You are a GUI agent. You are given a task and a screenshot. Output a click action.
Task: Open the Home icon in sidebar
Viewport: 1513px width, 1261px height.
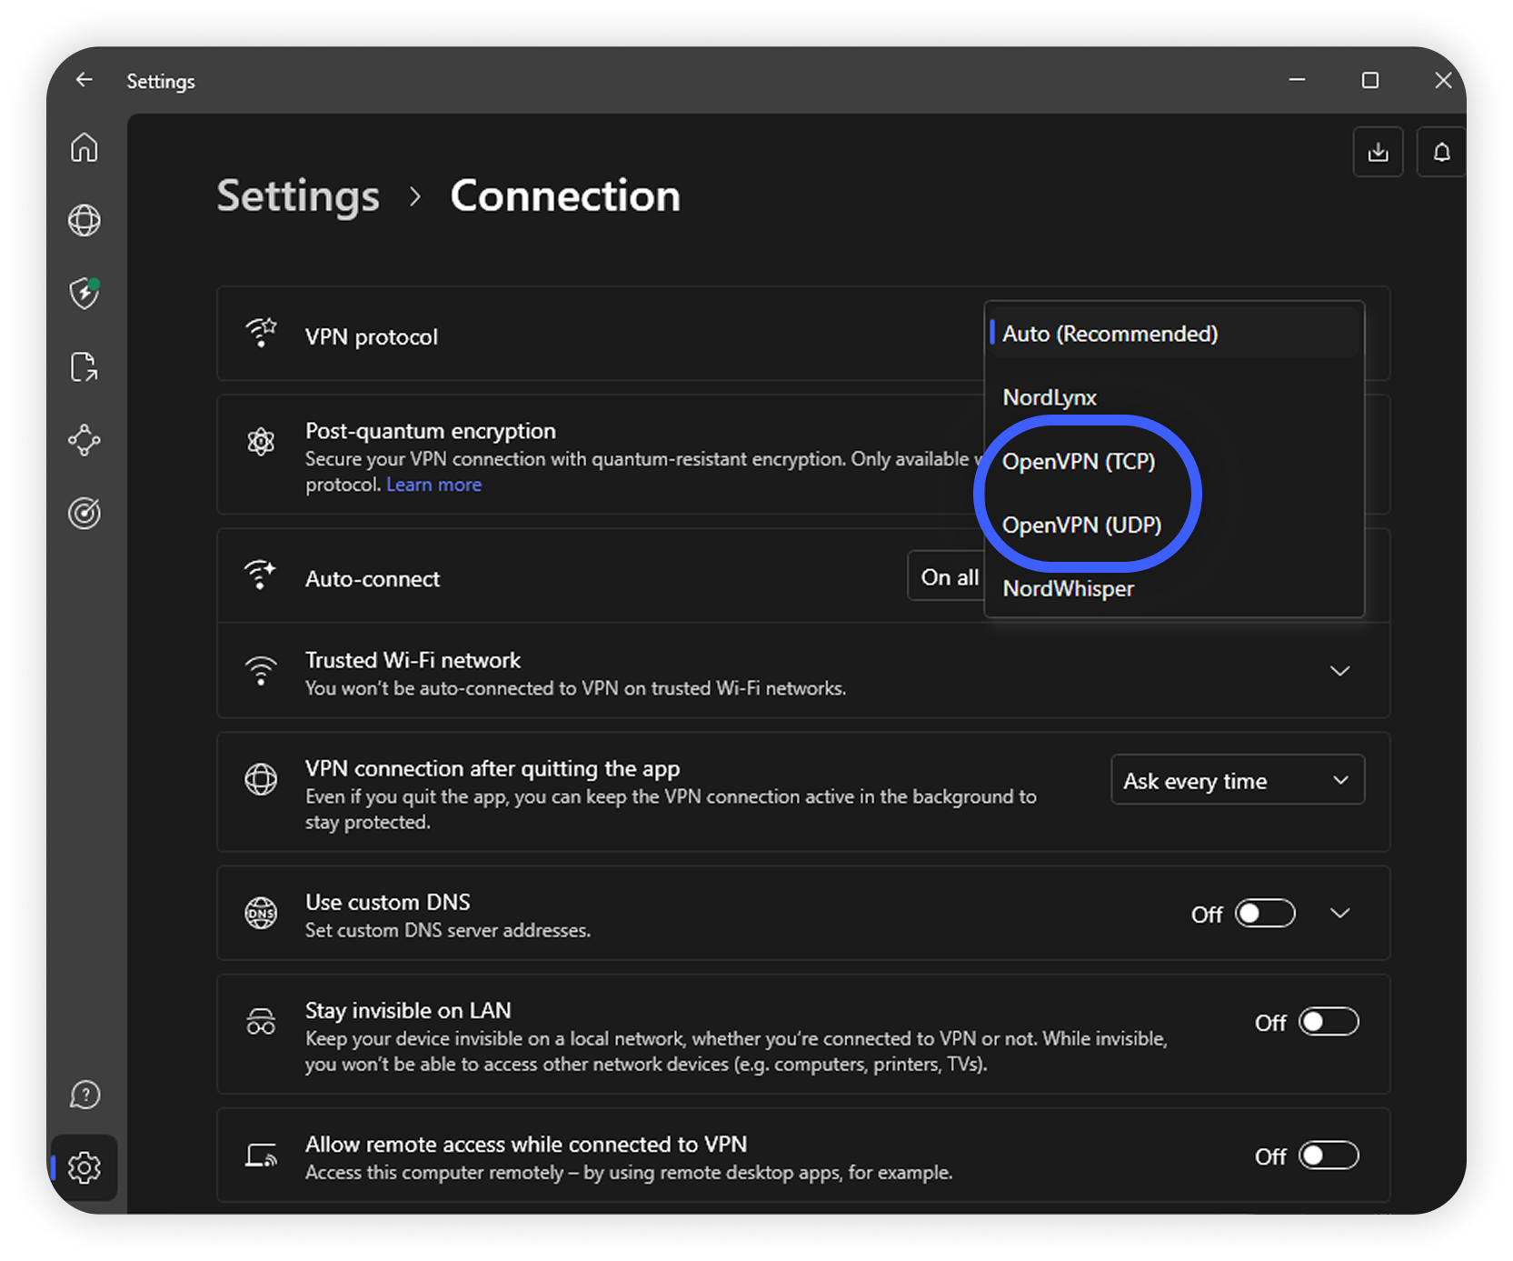point(85,147)
